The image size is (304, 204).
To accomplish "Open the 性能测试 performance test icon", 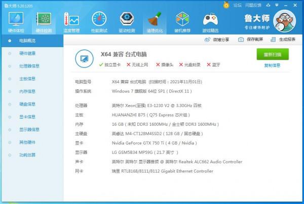I will [99, 22].
